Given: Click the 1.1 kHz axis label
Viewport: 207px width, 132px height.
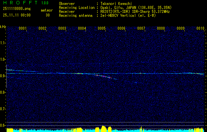Looking at the screenshot, I should point(3,43).
